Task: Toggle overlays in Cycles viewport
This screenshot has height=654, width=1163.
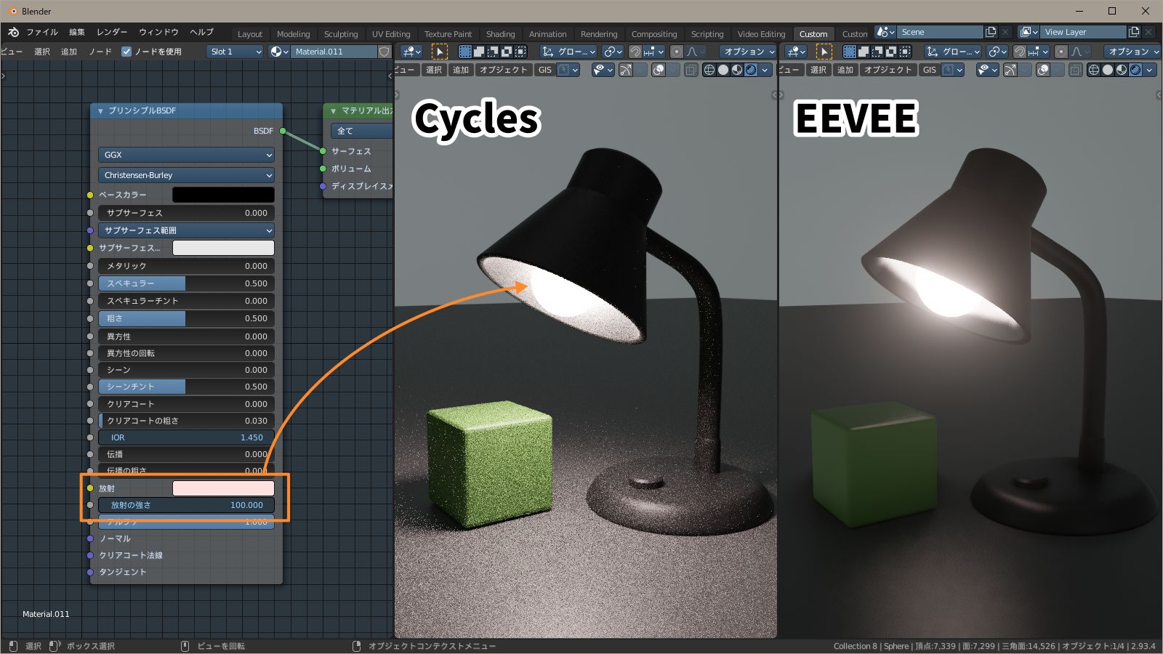Action: 659,70
